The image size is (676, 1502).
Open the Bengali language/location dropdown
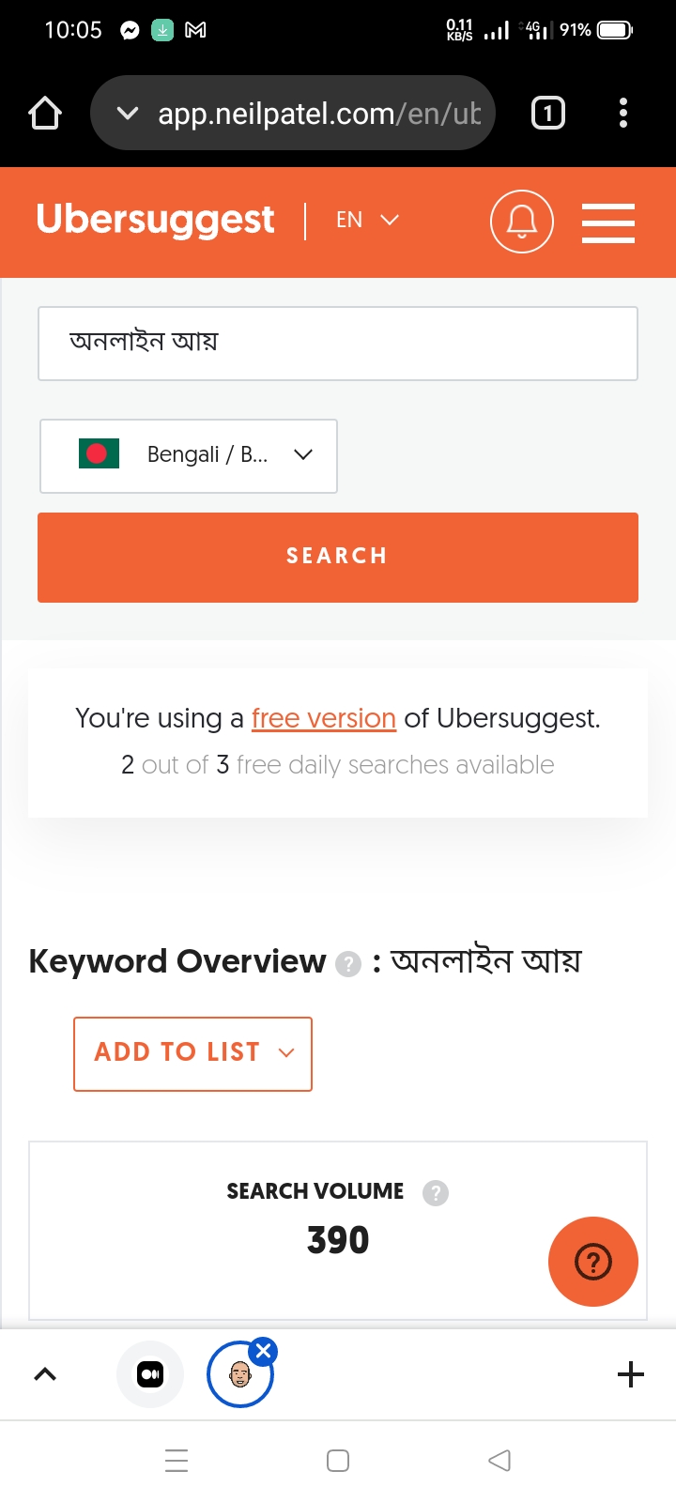coord(189,456)
